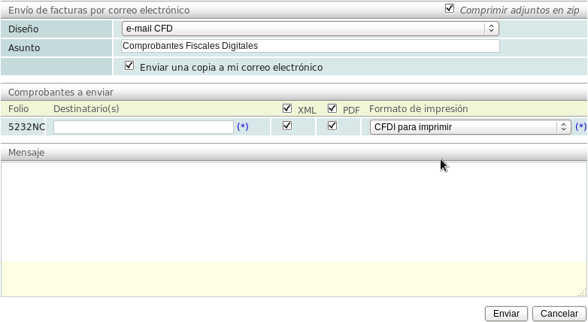Click the Mensaje section header
This screenshot has height=322, width=588.
tap(26, 153)
